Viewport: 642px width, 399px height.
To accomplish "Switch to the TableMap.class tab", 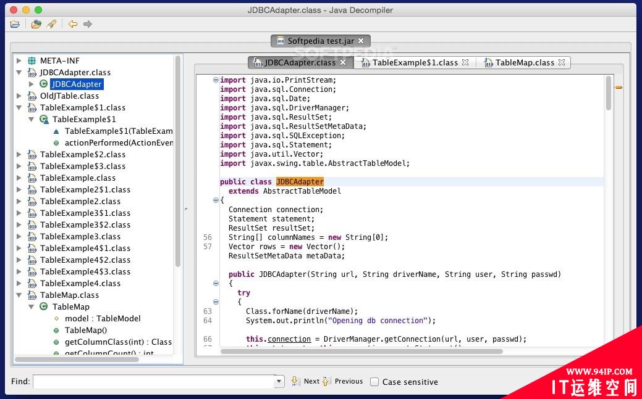I will [525, 62].
